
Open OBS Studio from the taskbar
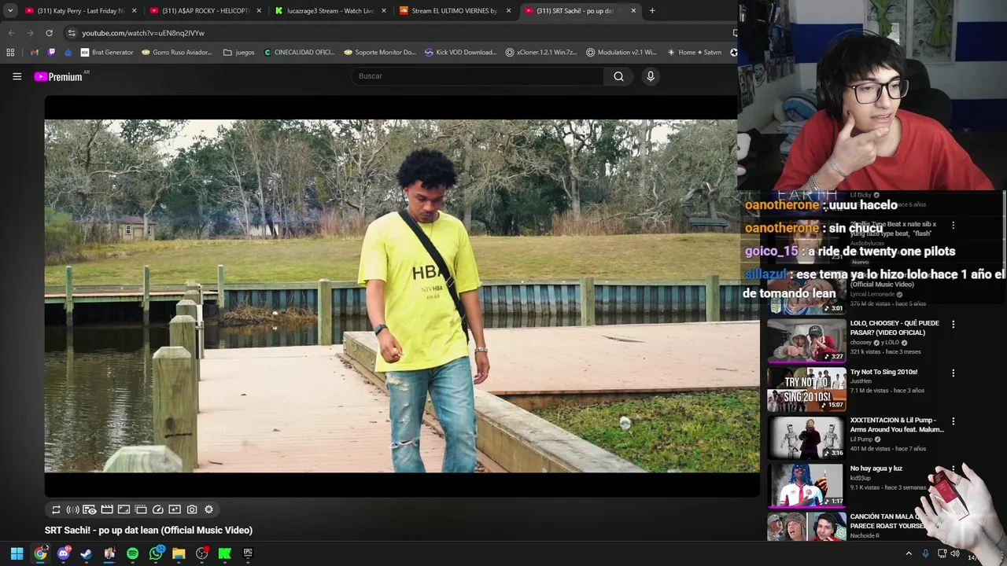(x=202, y=553)
